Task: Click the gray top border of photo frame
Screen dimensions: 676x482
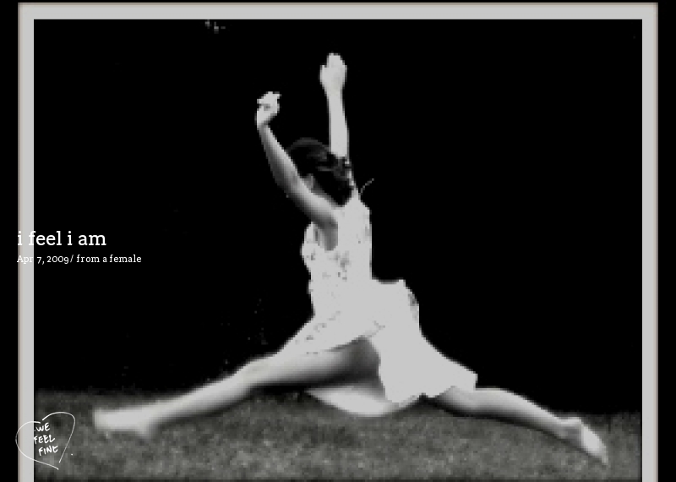Action: pos(338,11)
